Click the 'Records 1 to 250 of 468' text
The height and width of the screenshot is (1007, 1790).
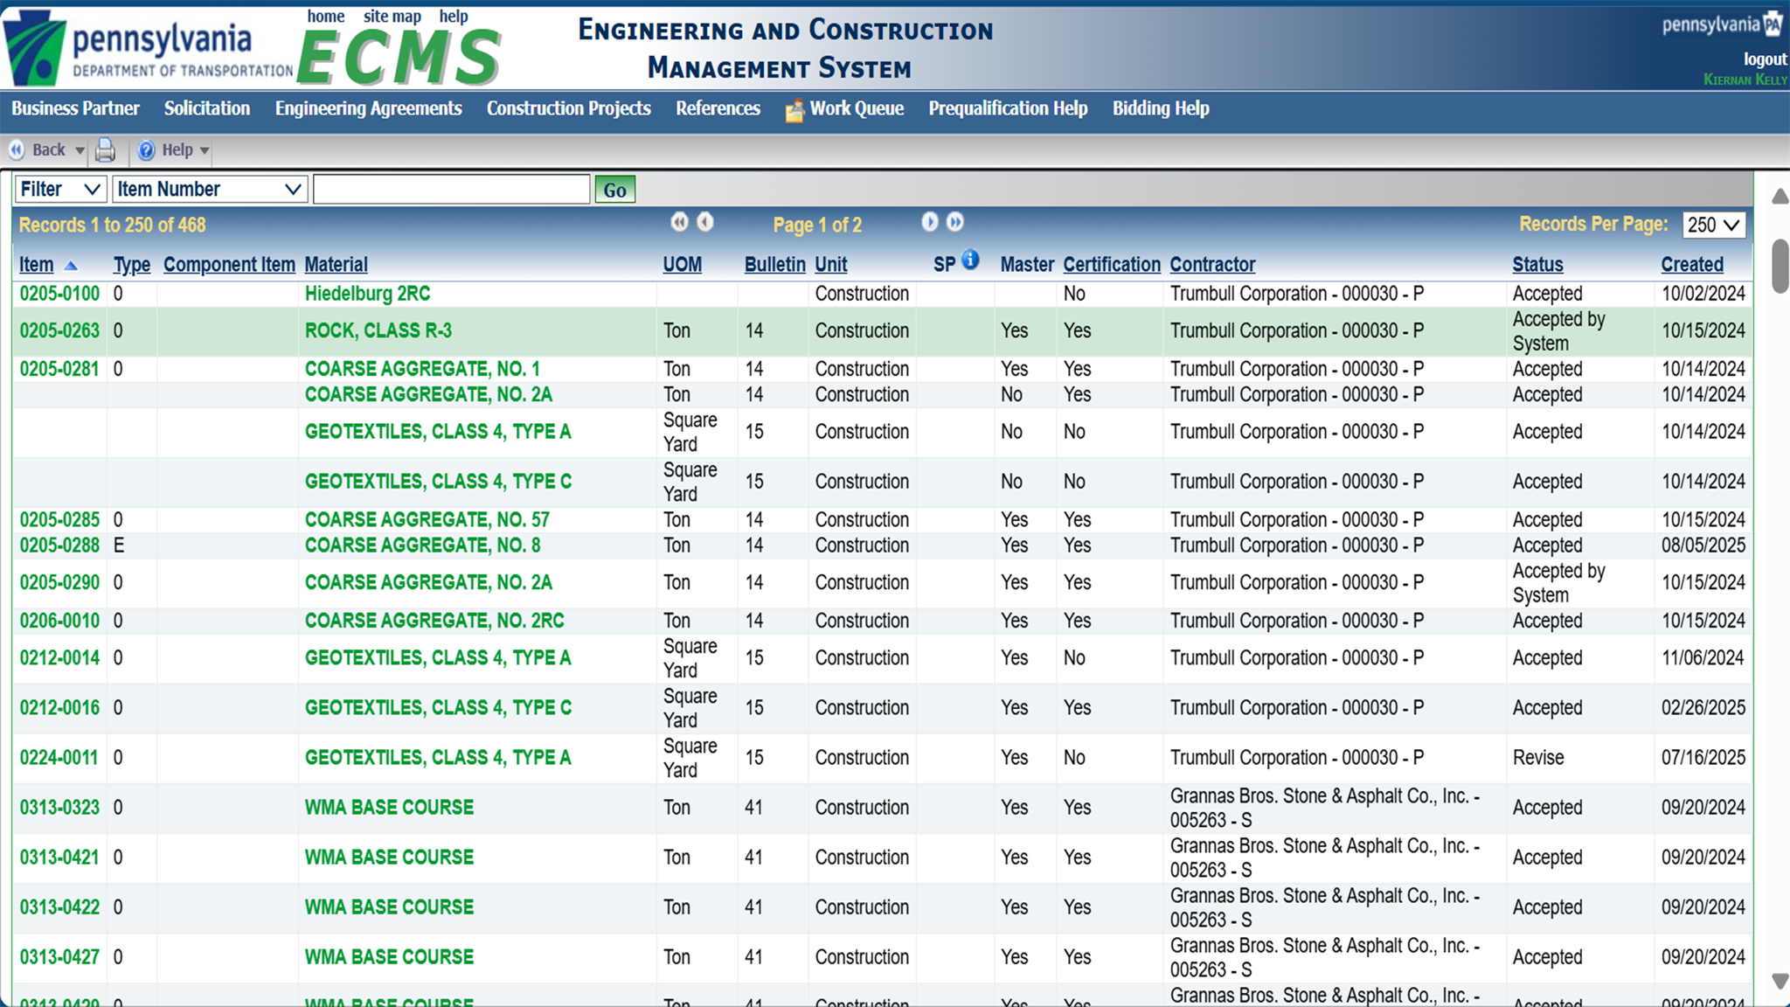[113, 226]
